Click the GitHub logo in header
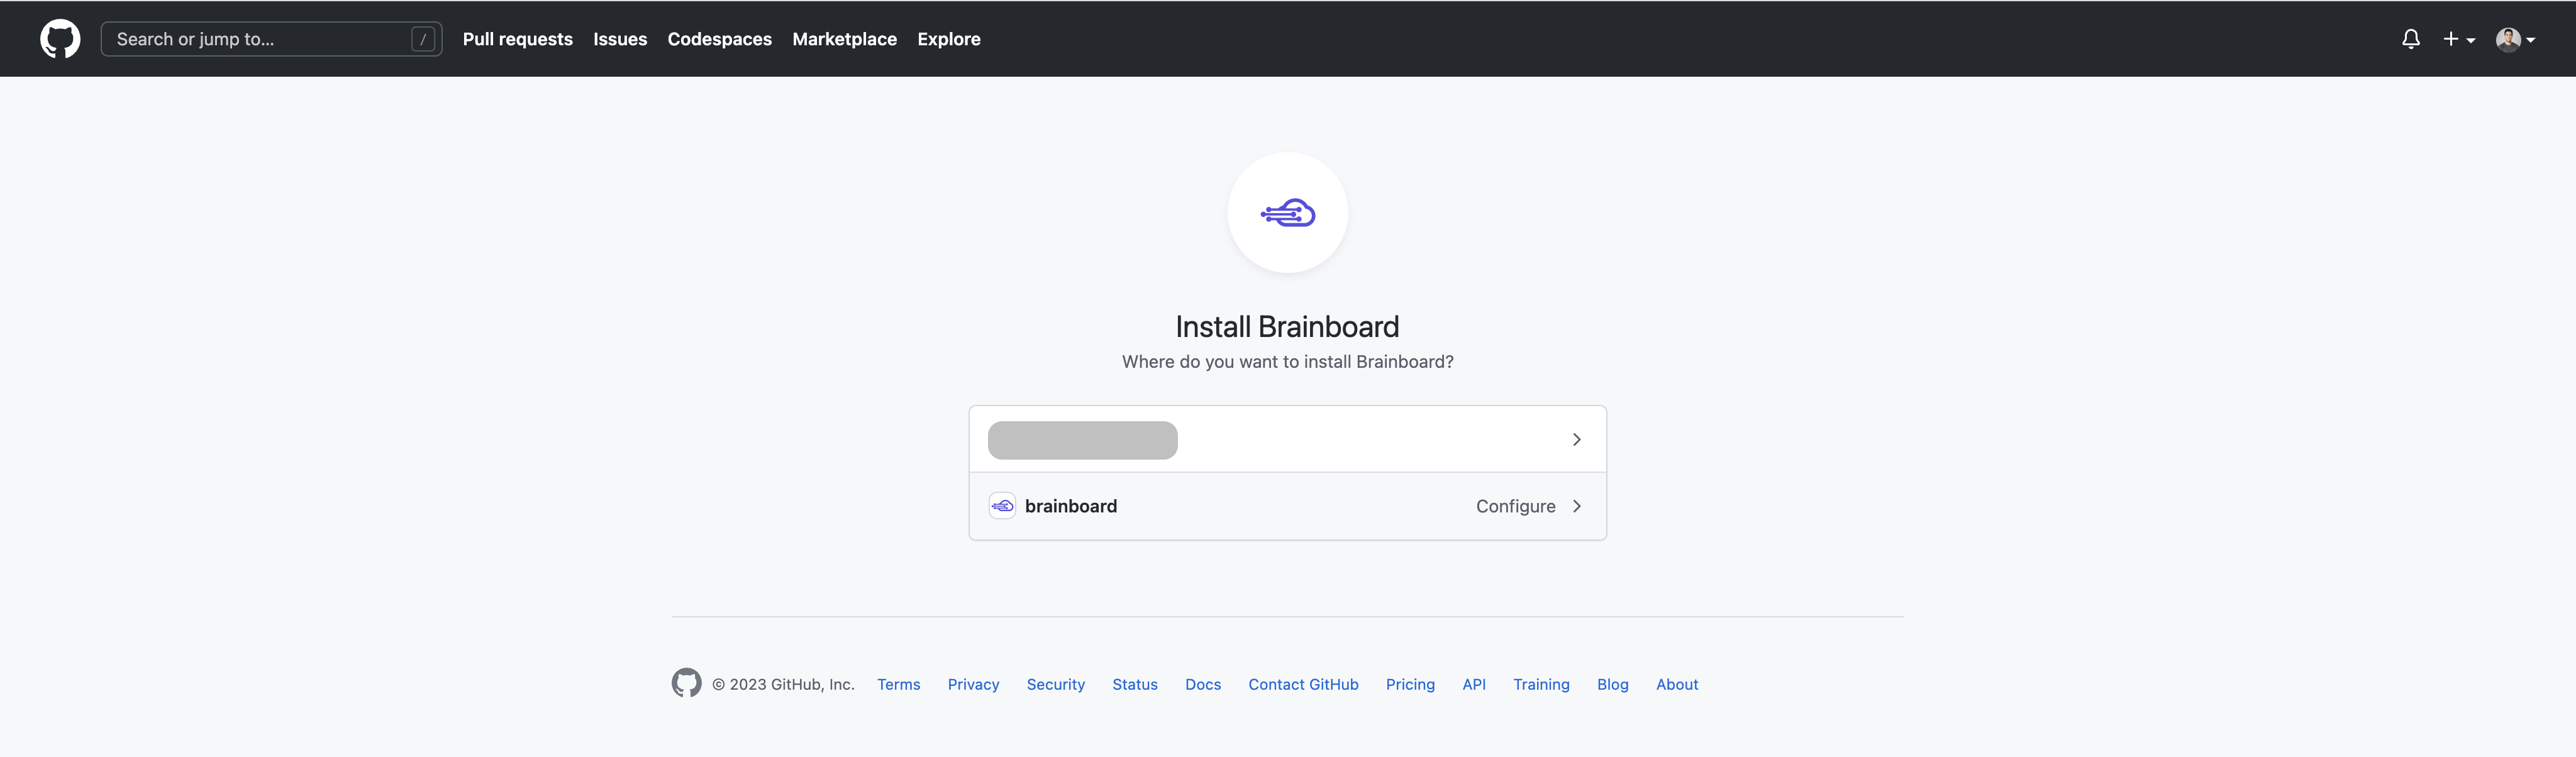This screenshot has height=757, width=2576. pyautogui.click(x=60, y=39)
